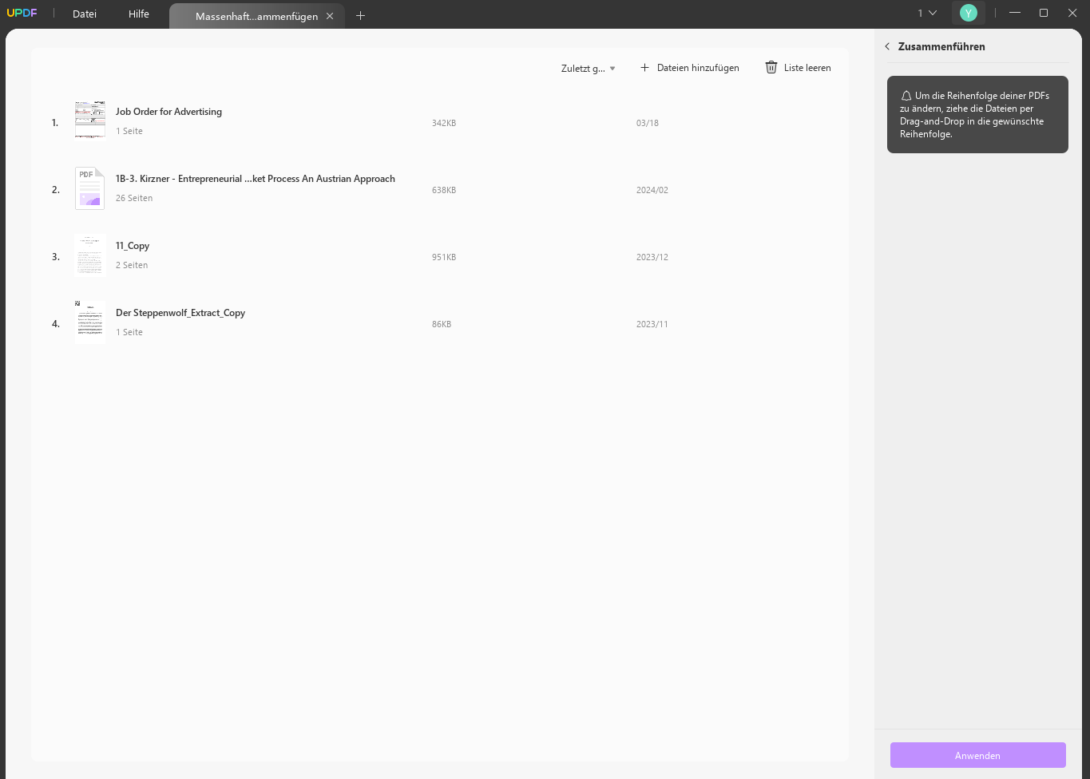Viewport: 1090px width, 779px height.
Task: Click the Zusammenführen panel title
Action: (x=941, y=46)
